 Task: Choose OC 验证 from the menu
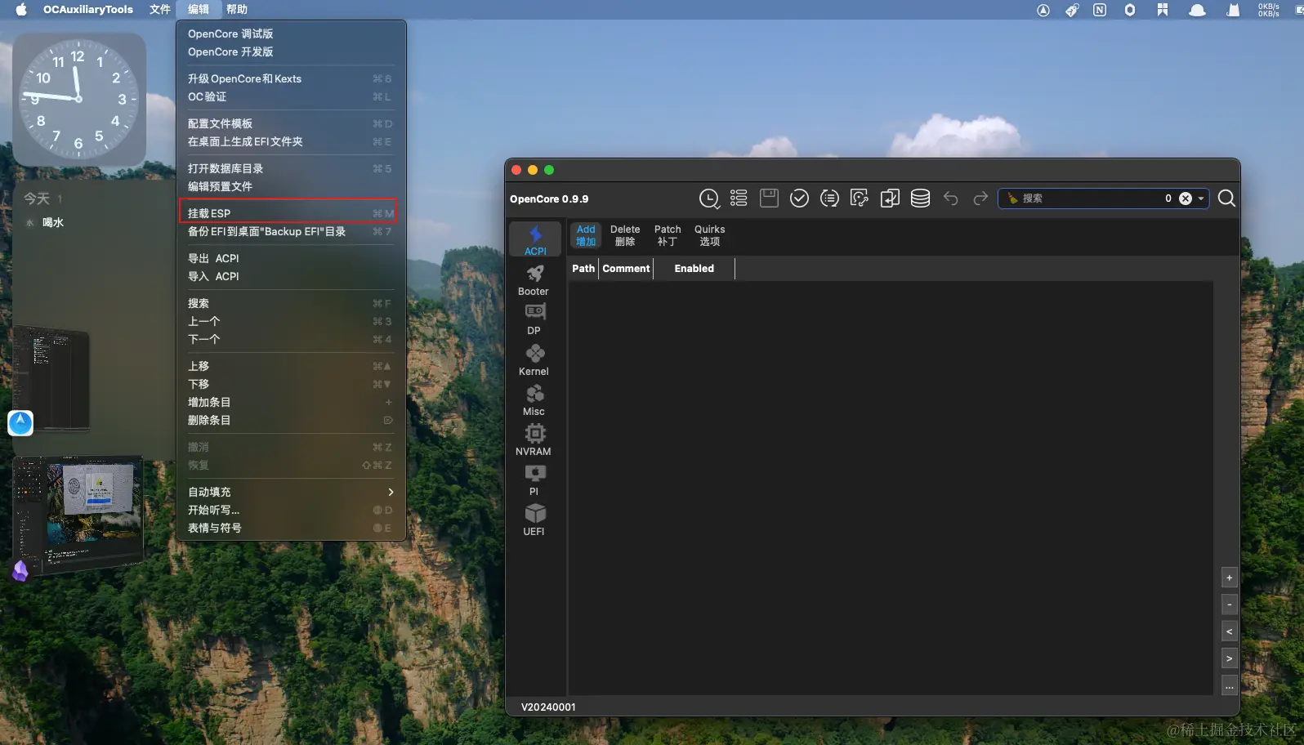pos(291,96)
